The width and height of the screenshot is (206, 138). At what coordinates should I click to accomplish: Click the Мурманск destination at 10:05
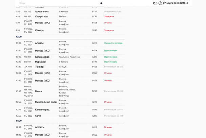click(41, 62)
